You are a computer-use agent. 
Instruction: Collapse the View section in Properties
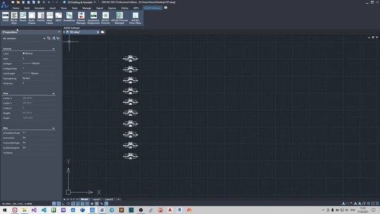tap(53, 93)
